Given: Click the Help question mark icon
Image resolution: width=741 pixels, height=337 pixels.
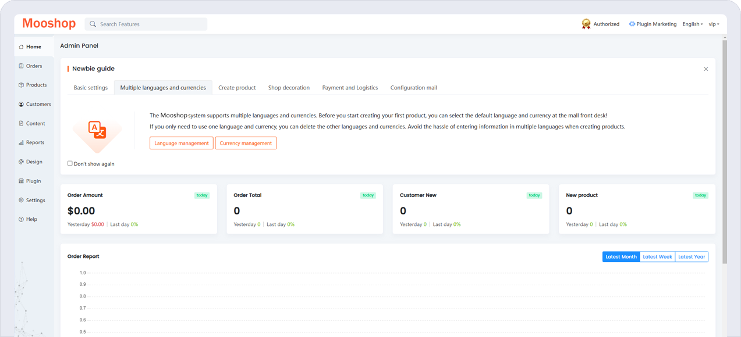Looking at the screenshot, I should coord(22,220).
